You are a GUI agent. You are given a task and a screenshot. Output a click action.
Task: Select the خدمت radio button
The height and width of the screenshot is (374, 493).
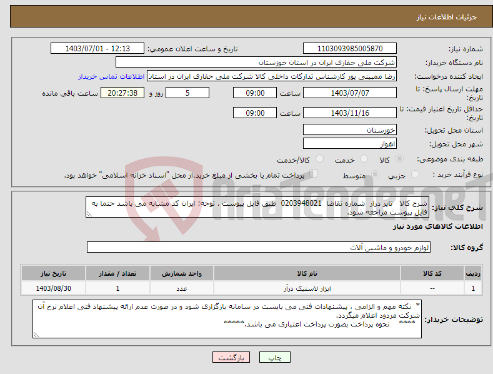364,159
